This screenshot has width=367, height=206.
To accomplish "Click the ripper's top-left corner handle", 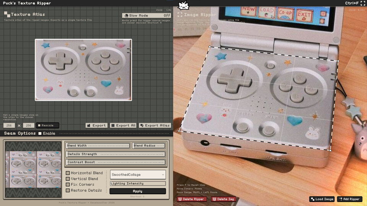I will coord(210,47).
